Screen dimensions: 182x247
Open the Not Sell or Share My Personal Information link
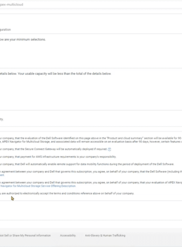coord(25,236)
